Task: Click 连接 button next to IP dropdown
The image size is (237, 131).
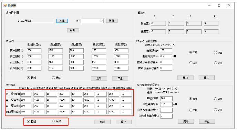Action: (x=112, y=21)
